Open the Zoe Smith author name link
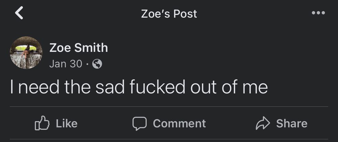The width and height of the screenshot is (338, 142). pos(78,48)
